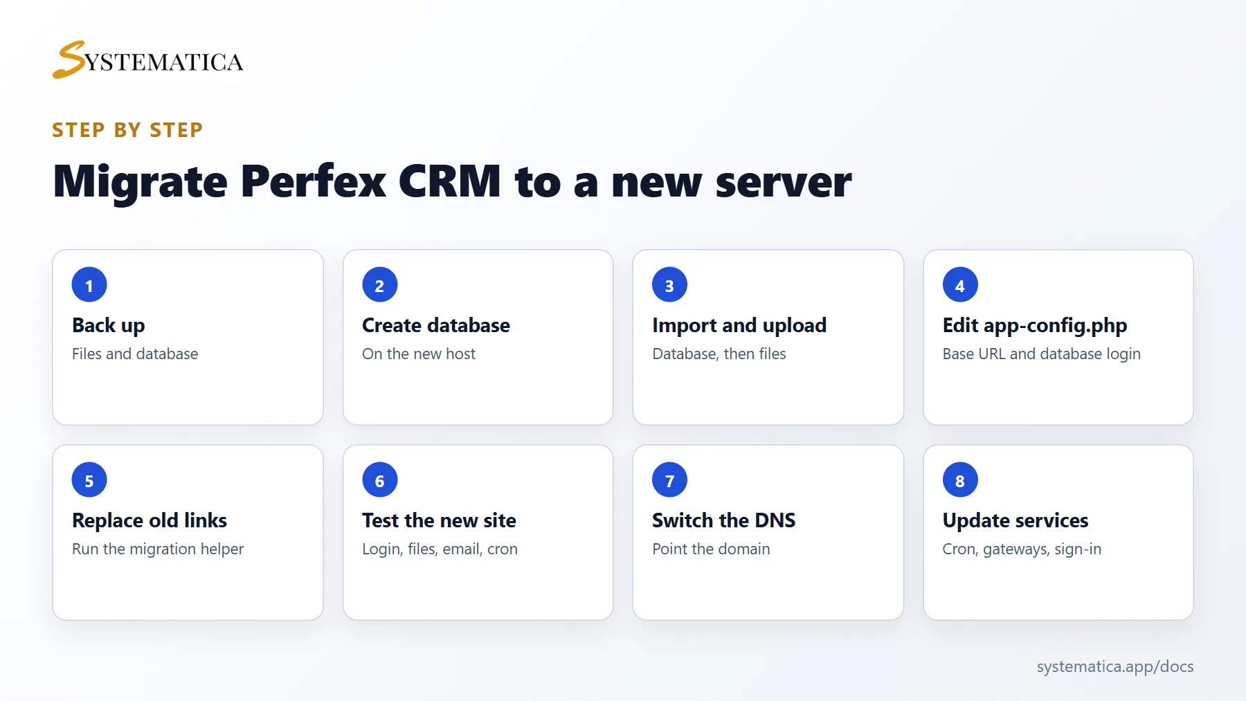
Task: Click the "Base URL and database login" text
Action: pyautogui.click(x=1042, y=354)
